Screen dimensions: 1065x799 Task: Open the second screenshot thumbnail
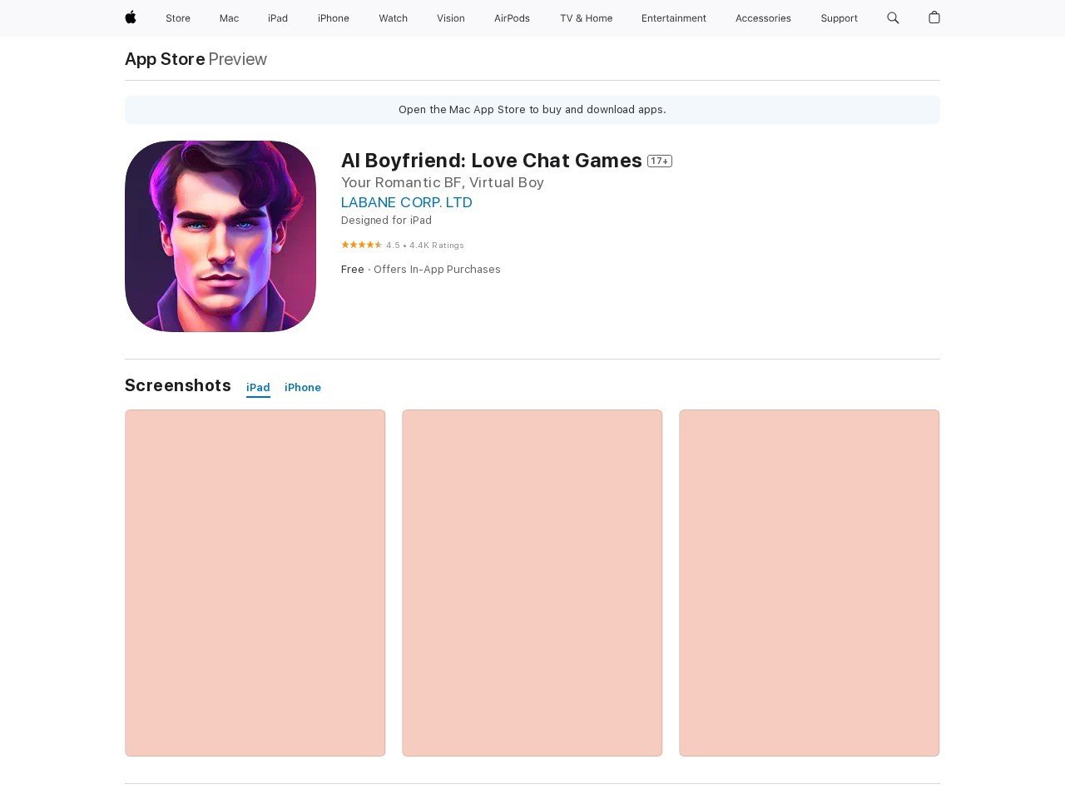click(532, 583)
